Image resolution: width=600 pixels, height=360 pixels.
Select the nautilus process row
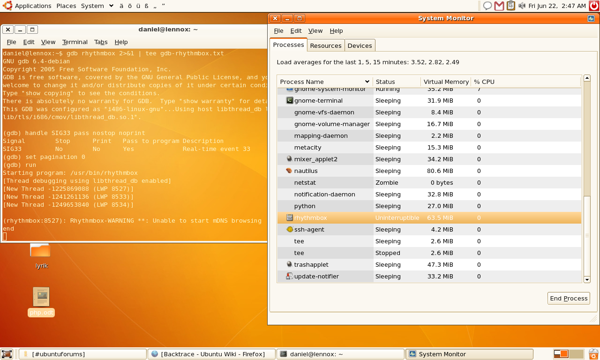point(306,171)
